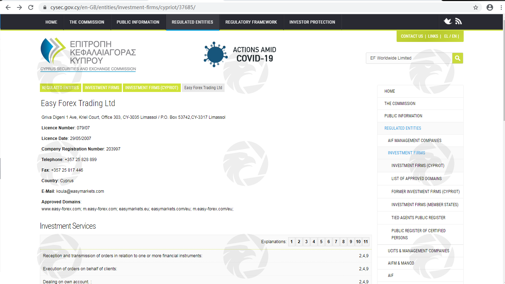The height and width of the screenshot is (284, 505).
Task: Open INVESTMENT FIRMS (CYPRIOT) sidebar item
Action: coord(420,166)
